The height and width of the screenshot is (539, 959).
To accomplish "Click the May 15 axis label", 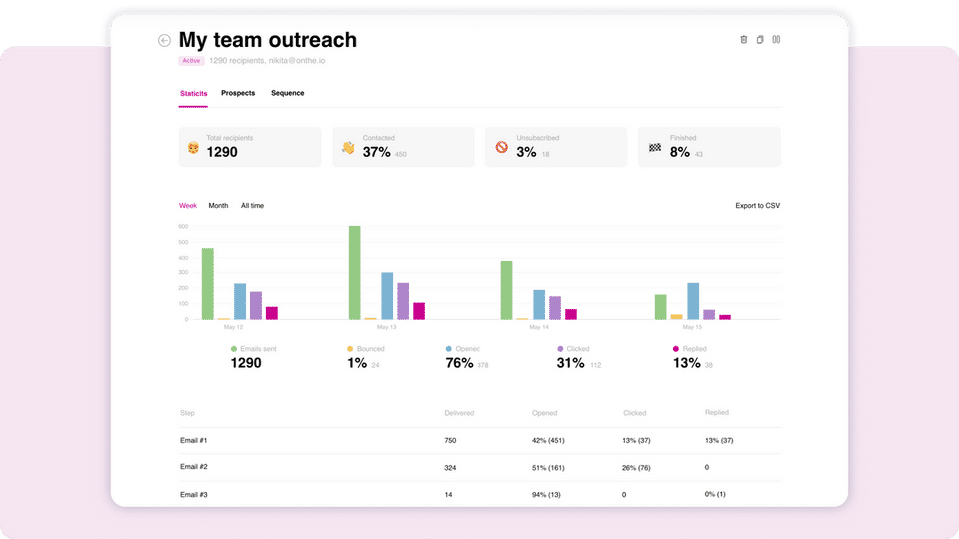I will (692, 327).
